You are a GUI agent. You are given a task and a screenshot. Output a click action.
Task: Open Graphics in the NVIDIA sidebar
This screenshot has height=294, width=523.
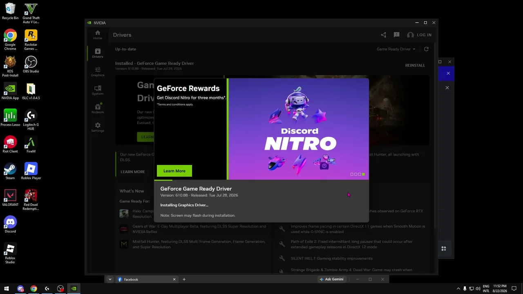[x=97, y=72]
